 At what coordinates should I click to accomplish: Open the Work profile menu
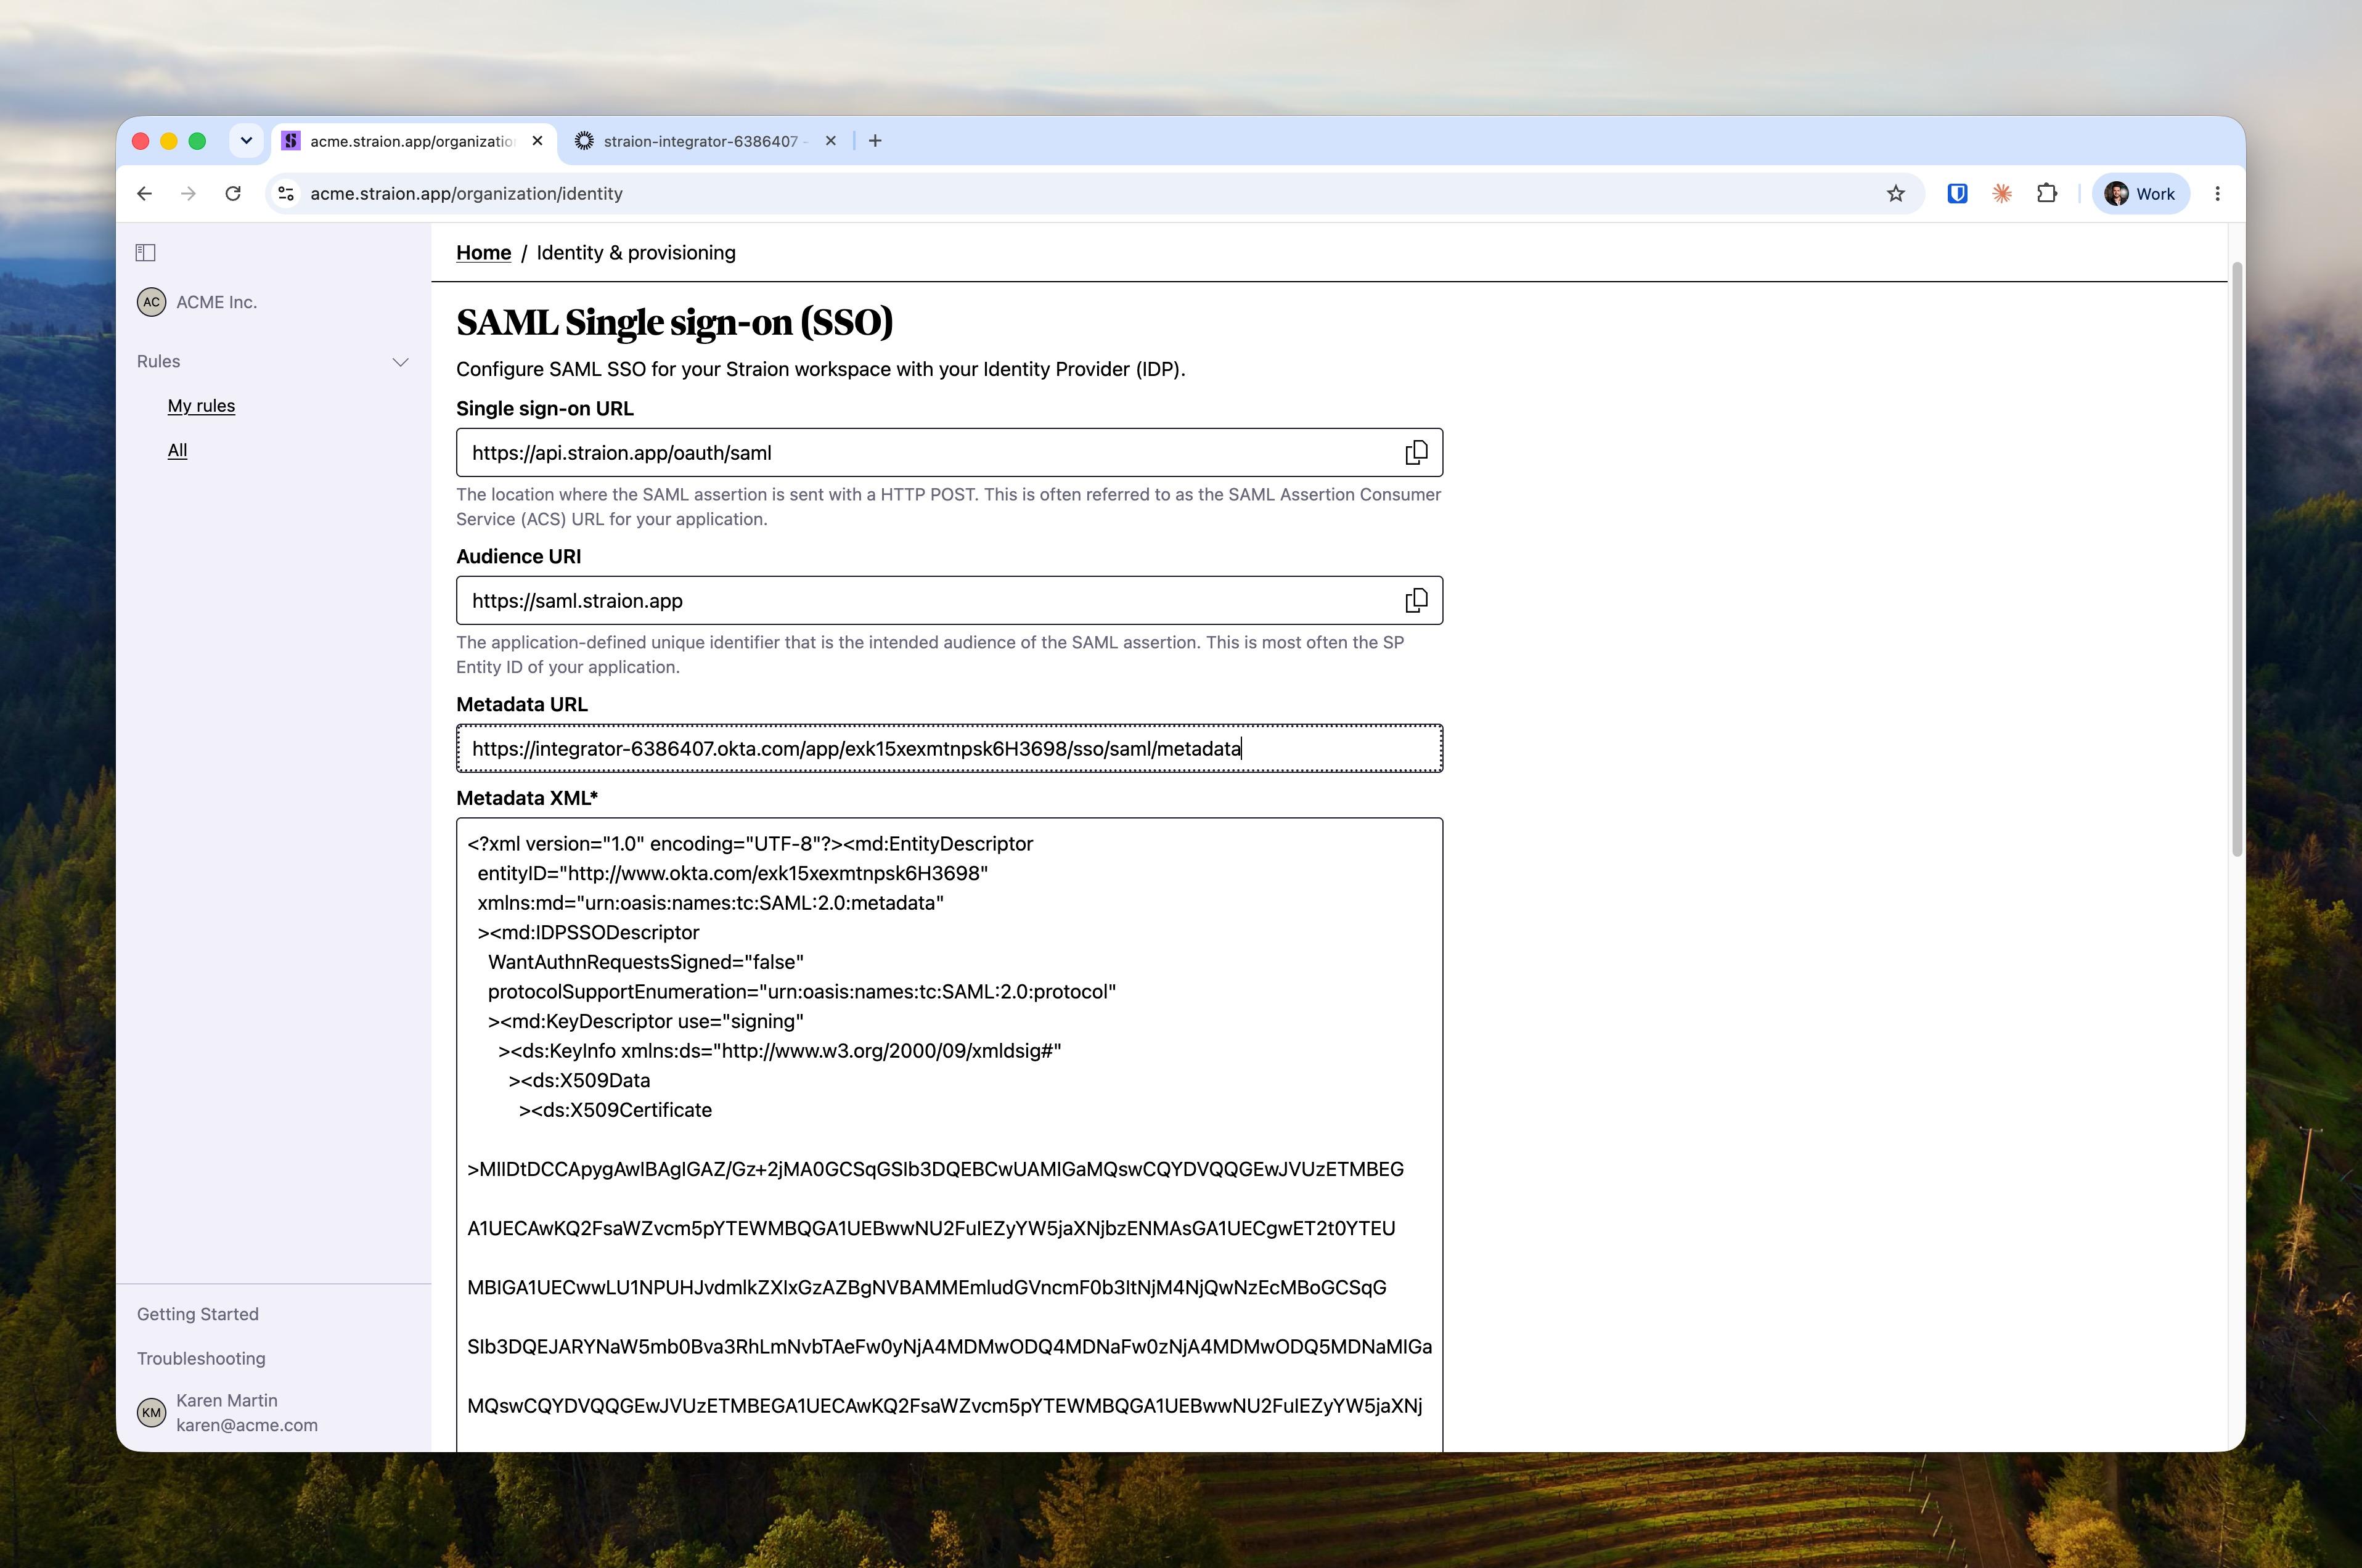[2140, 194]
